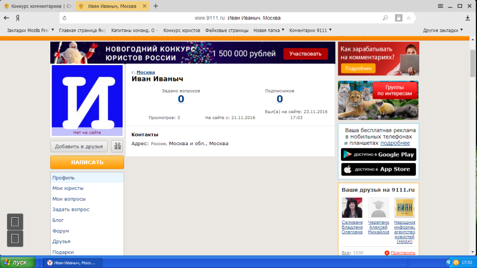477x268 pixels.
Task: Click the gift icon beside Add friend
Action: tap(117, 147)
